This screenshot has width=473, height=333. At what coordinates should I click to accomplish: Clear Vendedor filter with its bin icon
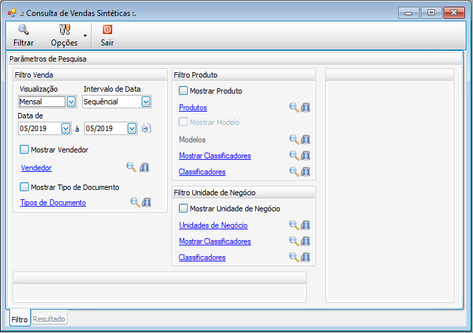pyautogui.click(x=144, y=167)
